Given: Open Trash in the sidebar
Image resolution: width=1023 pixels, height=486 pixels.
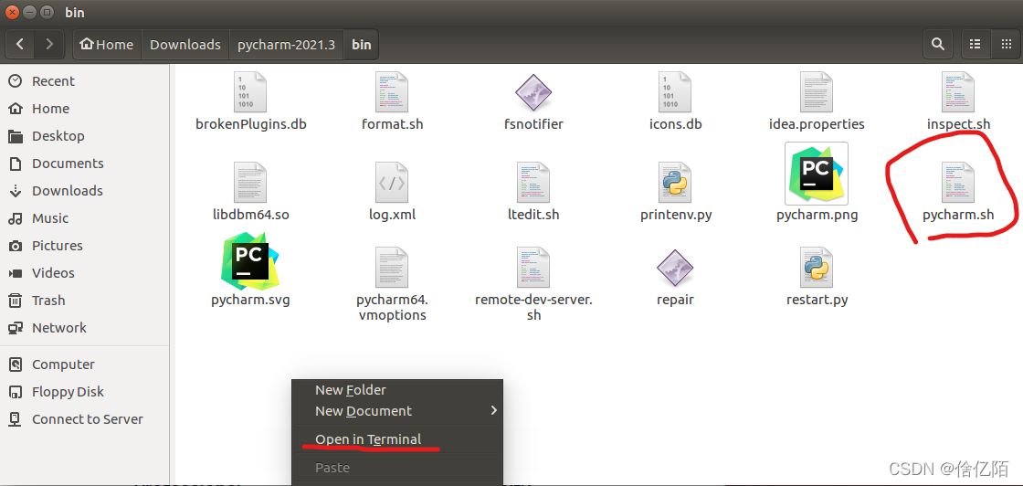Looking at the screenshot, I should pos(48,300).
